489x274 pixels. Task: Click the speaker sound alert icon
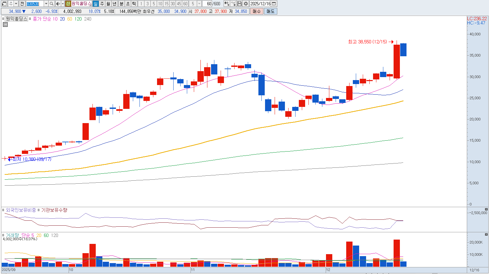point(58,4)
